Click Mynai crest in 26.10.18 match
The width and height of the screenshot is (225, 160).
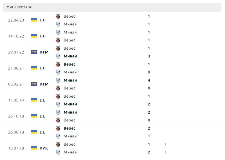pyautogui.click(x=58, y=112)
